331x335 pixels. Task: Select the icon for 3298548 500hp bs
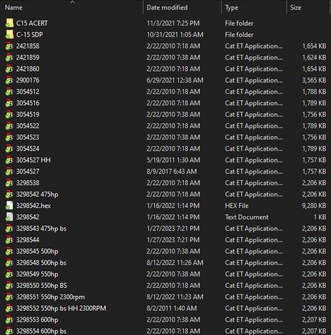9,263
